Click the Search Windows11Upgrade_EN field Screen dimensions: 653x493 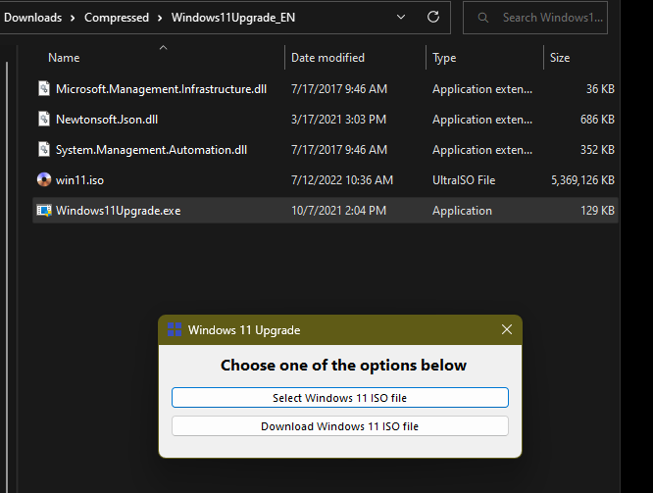(535, 18)
